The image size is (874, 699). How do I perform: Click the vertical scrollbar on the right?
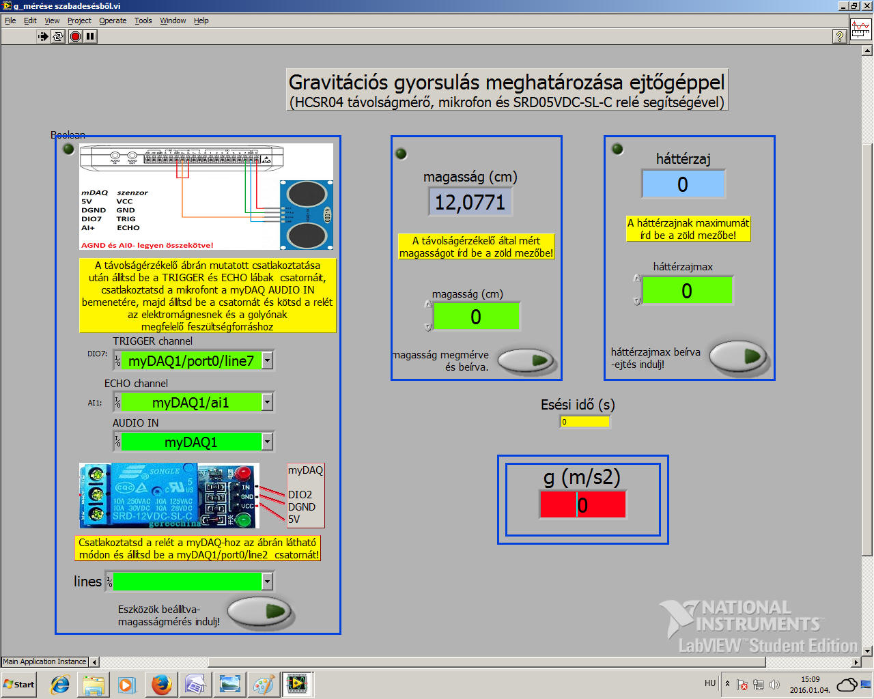click(867, 341)
